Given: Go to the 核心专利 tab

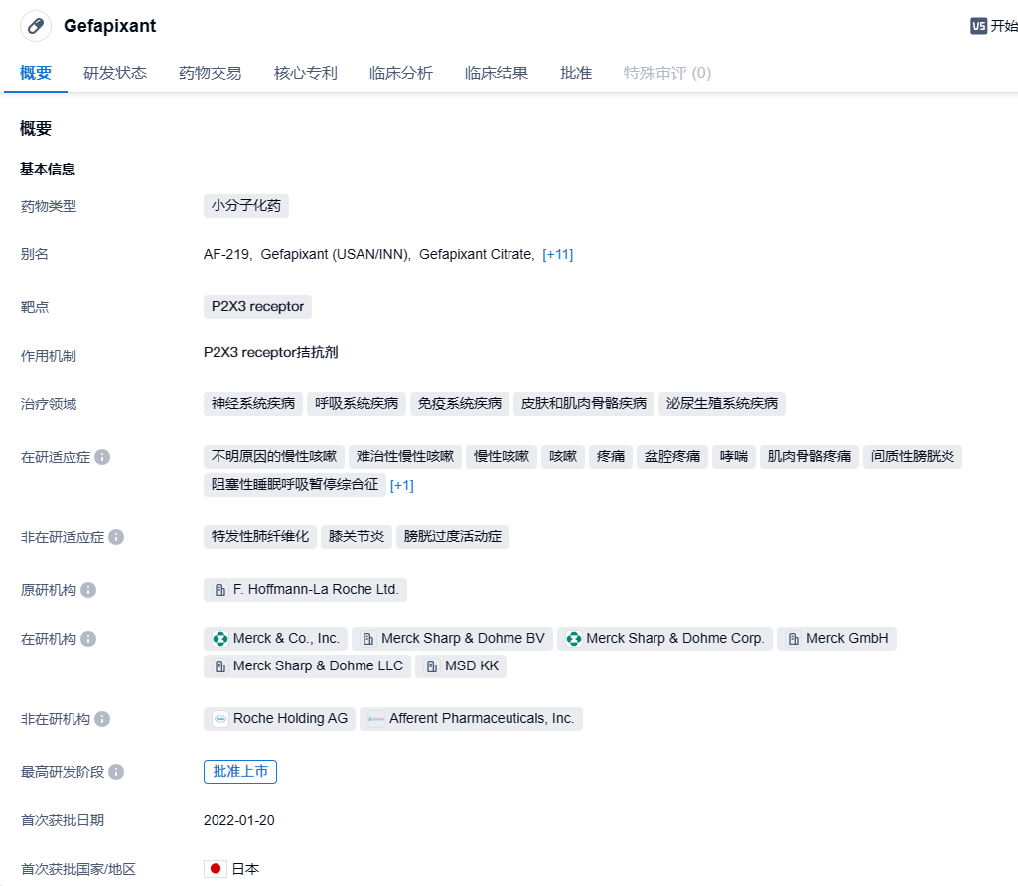Looking at the screenshot, I should (306, 73).
